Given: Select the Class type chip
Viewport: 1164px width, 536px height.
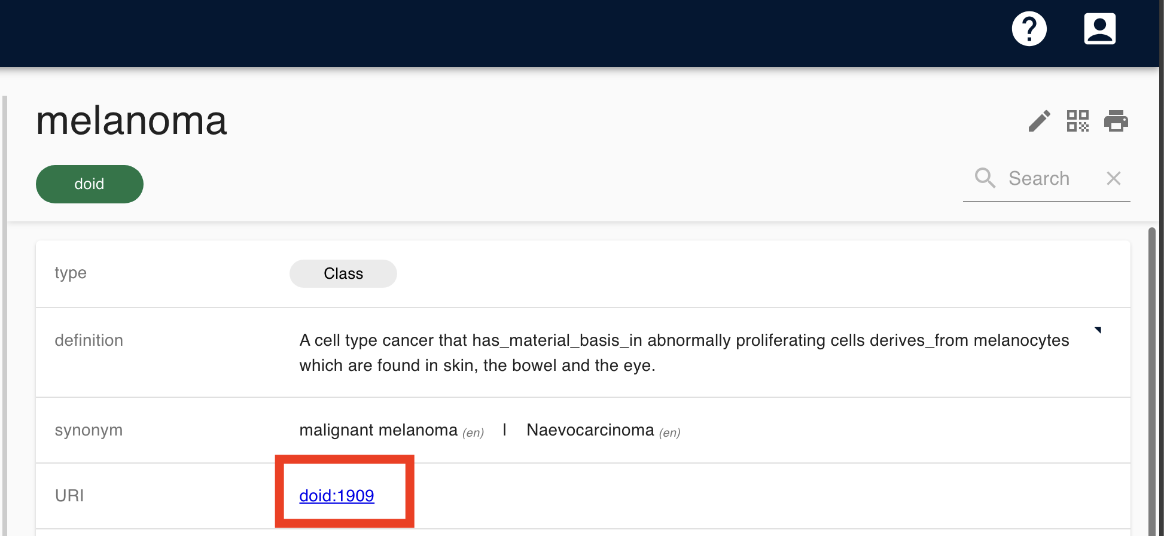Looking at the screenshot, I should [343, 273].
